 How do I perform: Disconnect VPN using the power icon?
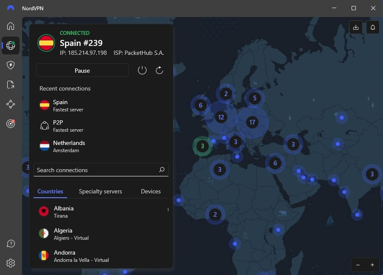tap(142, 70)
